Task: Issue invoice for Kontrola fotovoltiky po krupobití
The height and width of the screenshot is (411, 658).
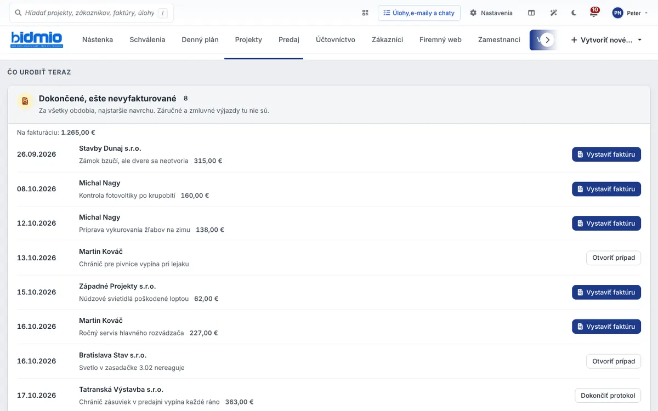Action: 606,189
